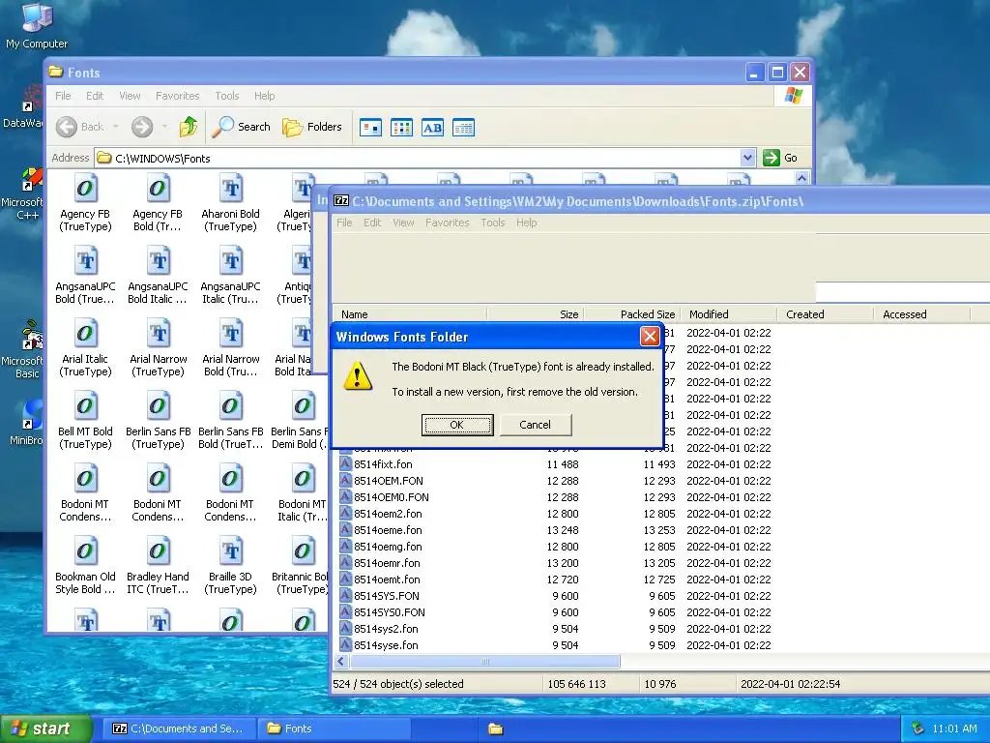Select 8514syse.fon in 7-Zip file list
This screenshot has width=990, height=743.
tap(386, 645)
